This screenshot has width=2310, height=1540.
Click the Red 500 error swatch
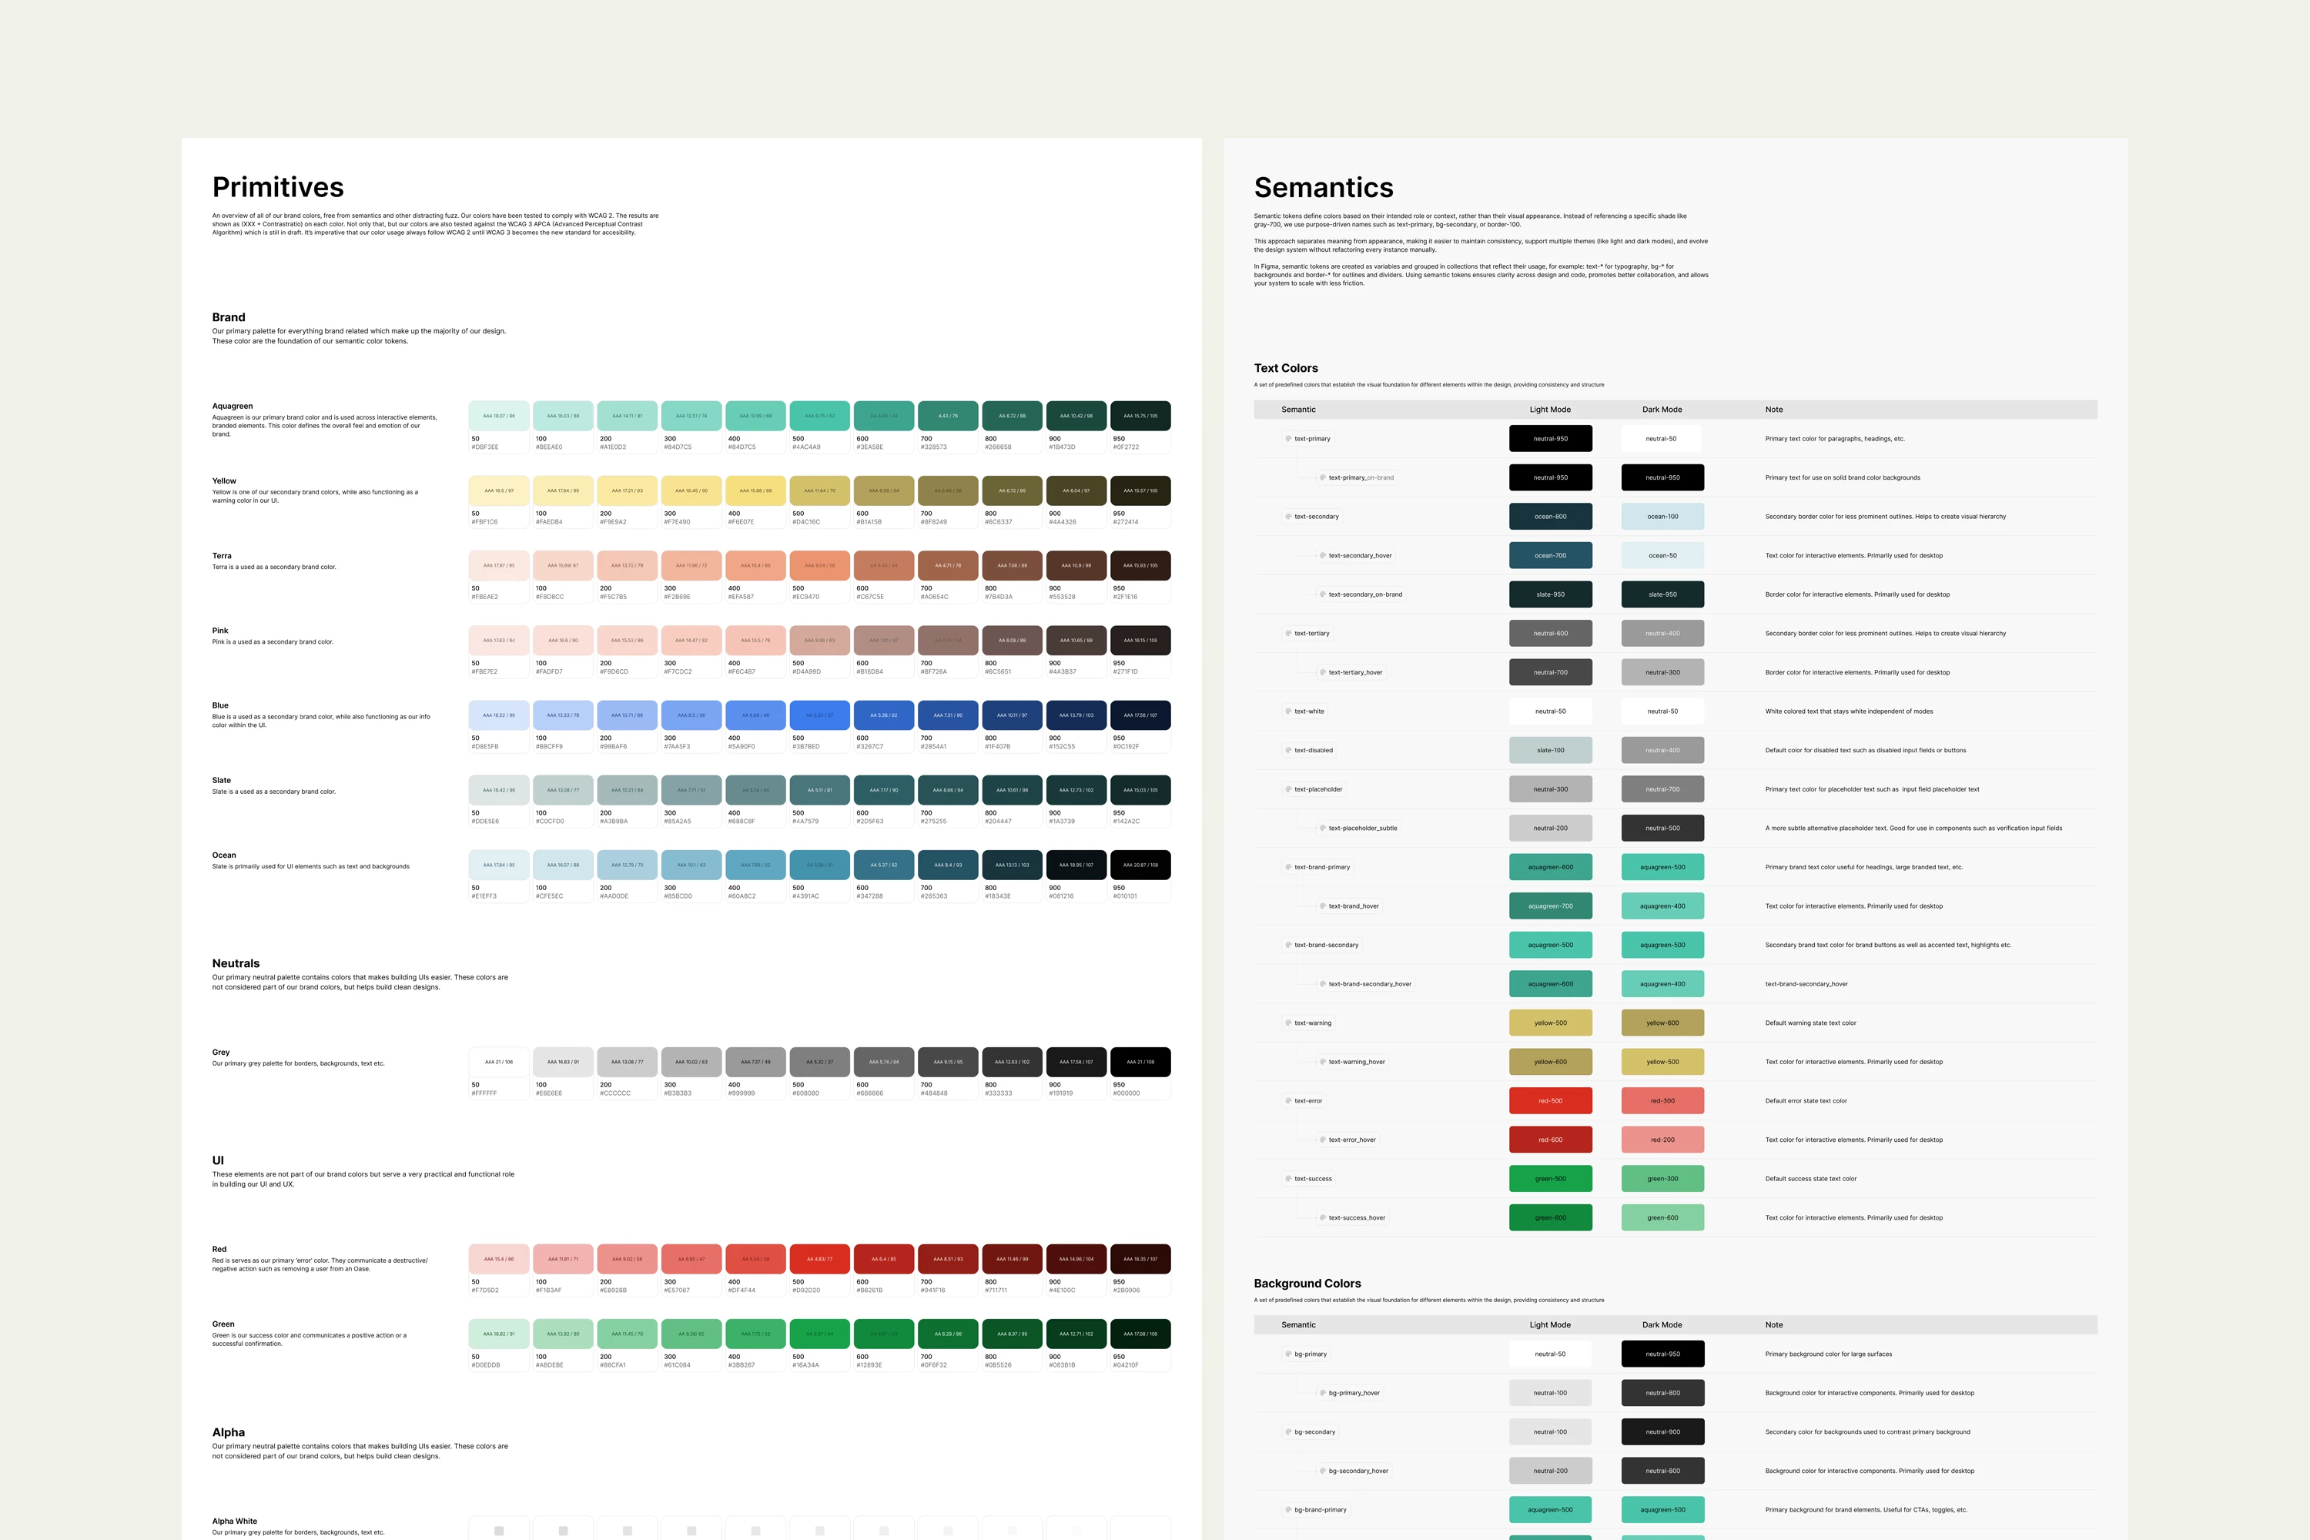click(x=820, y=1258)
